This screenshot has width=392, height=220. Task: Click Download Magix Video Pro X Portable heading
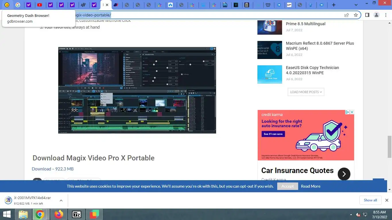94,158
